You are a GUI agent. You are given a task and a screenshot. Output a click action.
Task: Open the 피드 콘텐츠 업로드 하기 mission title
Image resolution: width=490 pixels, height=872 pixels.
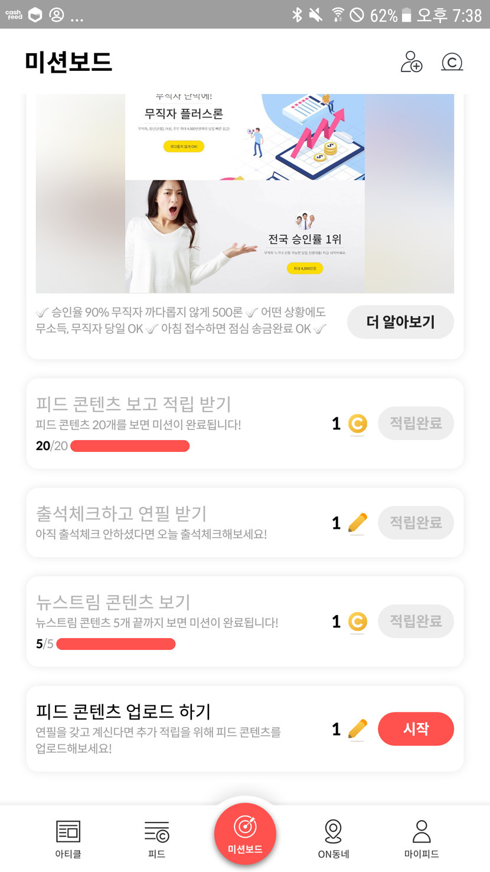[x=123, y=711]
